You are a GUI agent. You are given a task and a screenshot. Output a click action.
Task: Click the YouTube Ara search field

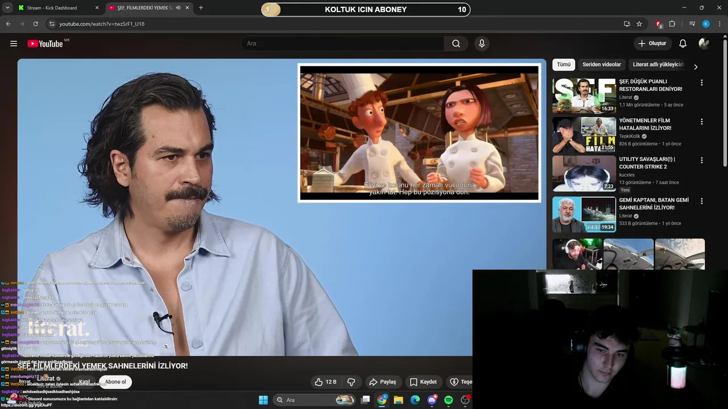coord(342,44)
